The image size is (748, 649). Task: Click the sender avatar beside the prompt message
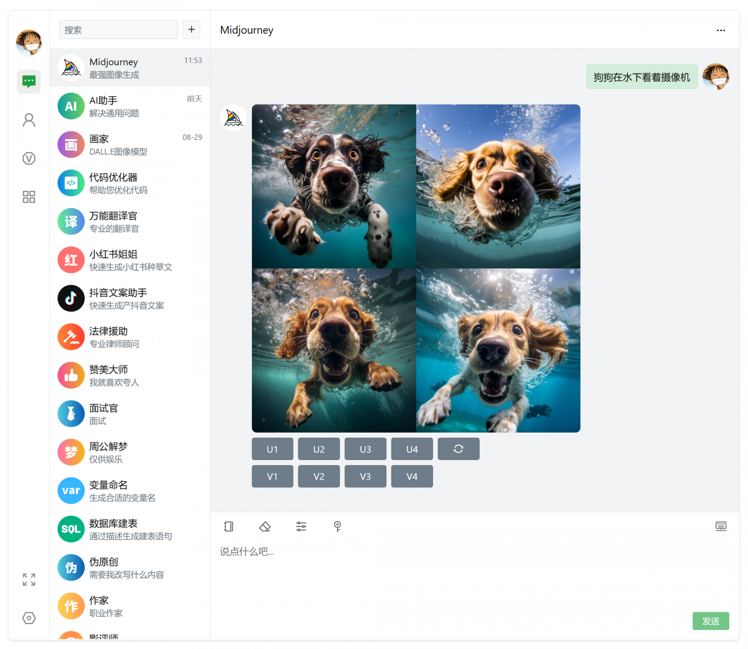point(716,76)
